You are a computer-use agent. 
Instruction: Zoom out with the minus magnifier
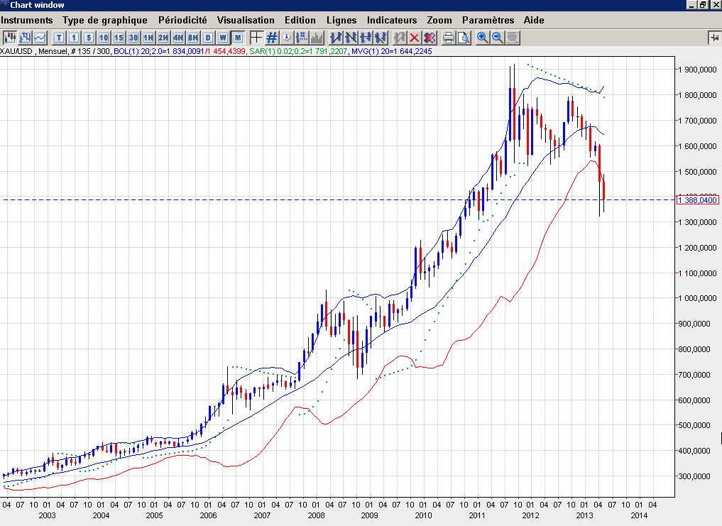click(497, 38)
